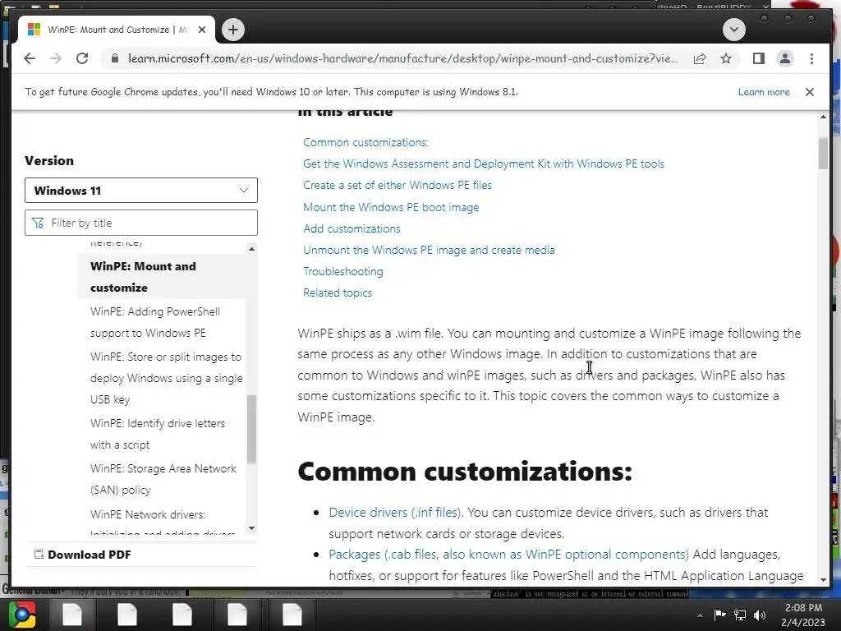Open the Device drivers (.inf files) link
This screenshot has width=841, height=631.
(395, 513)
